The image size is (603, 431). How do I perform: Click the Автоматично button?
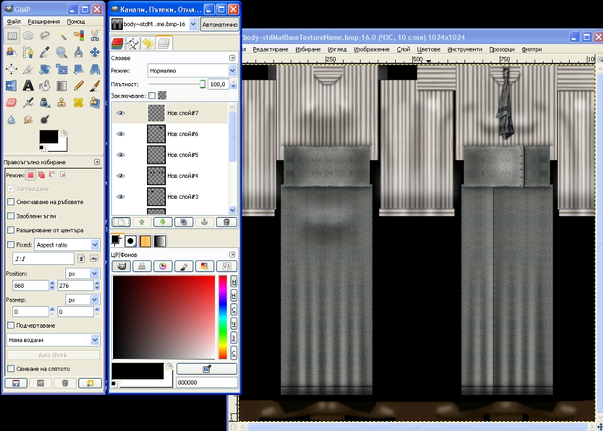(x=220, y=24)
